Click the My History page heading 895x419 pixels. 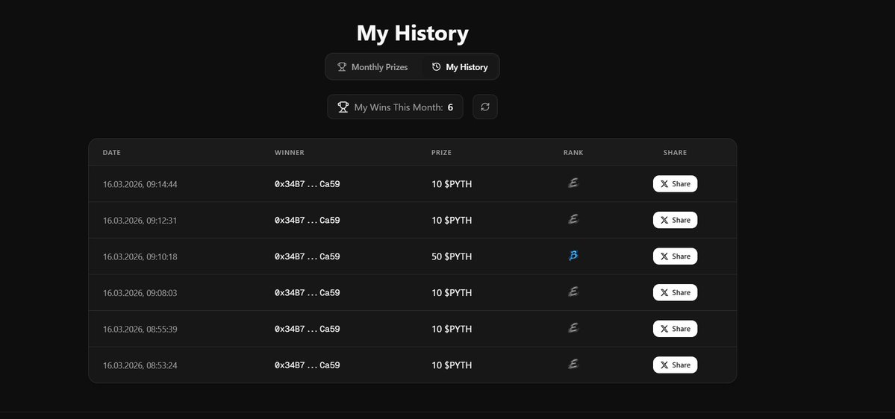(413, 33)
